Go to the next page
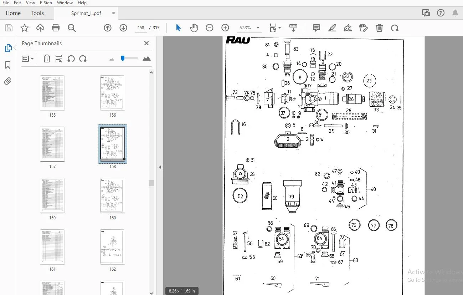The height and width of the screenshot is (295, 463). [123, 28]
